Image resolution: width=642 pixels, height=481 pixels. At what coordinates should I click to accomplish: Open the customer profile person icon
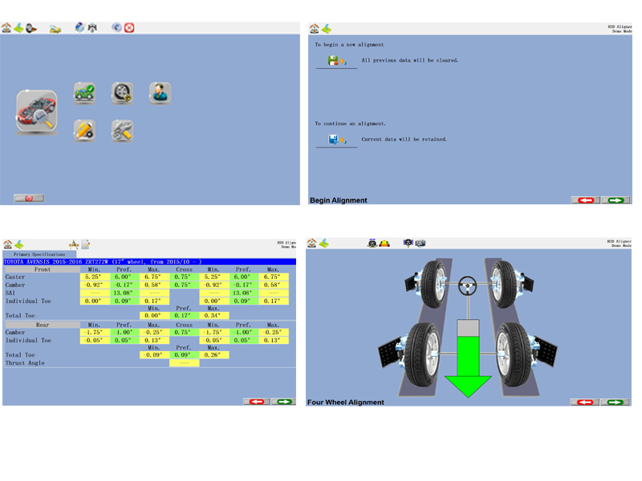coord(160,93)
